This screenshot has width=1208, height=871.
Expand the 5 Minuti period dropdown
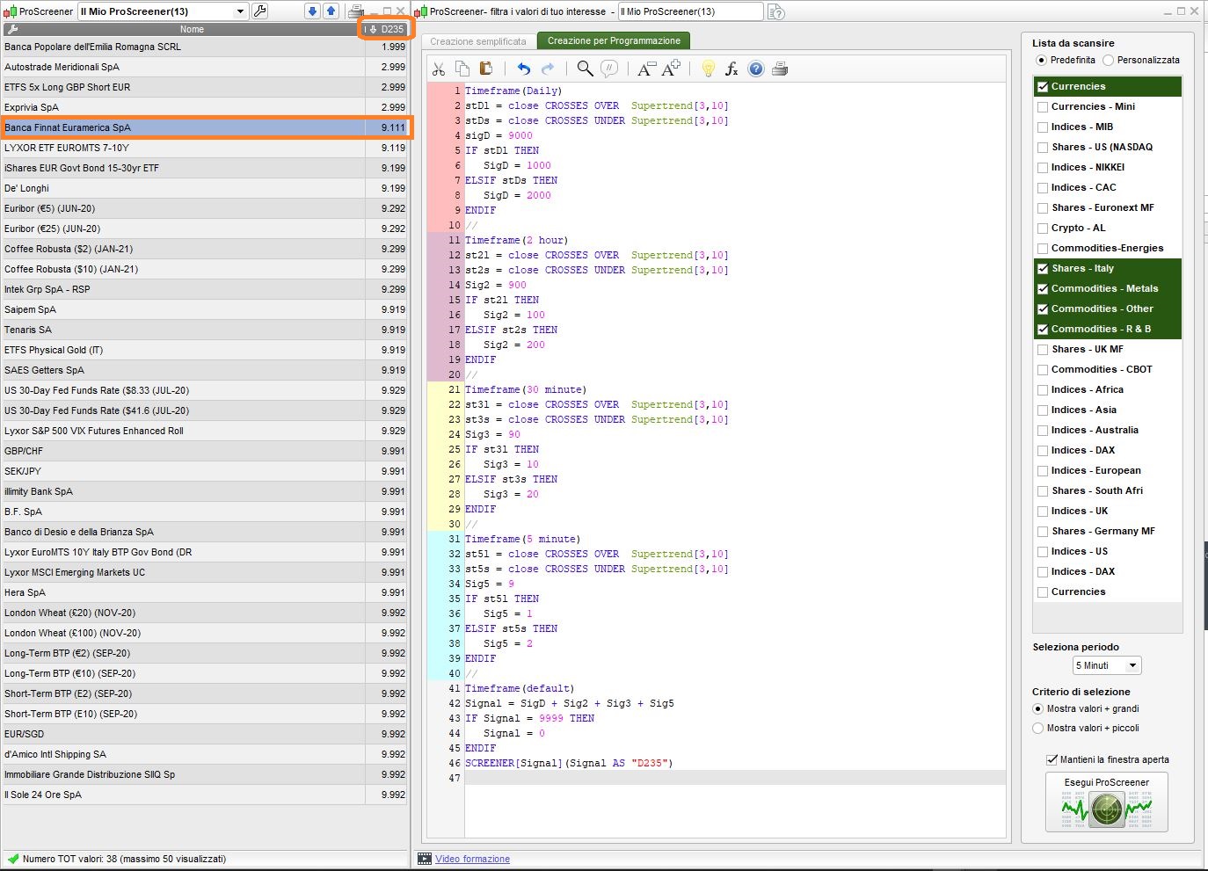(1132, 665)
